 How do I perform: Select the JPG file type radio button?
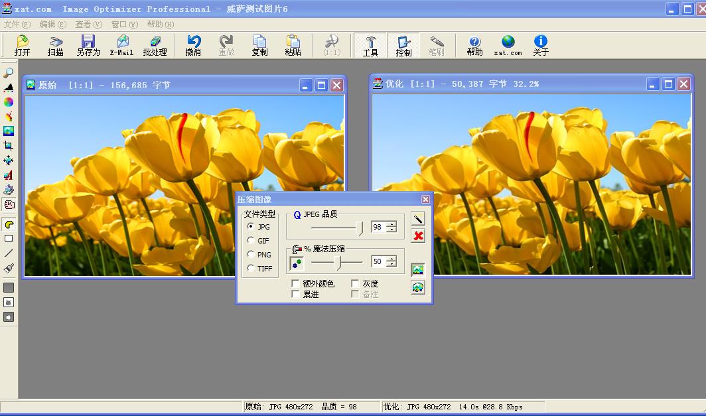point(251,226)
